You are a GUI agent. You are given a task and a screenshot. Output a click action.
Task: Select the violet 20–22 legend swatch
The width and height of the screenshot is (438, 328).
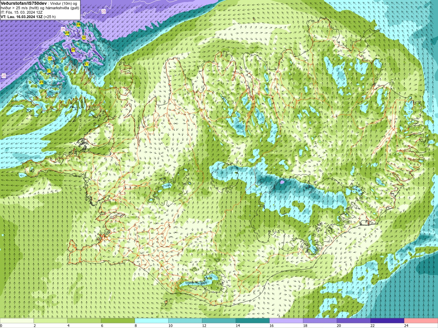coord(354,321)
